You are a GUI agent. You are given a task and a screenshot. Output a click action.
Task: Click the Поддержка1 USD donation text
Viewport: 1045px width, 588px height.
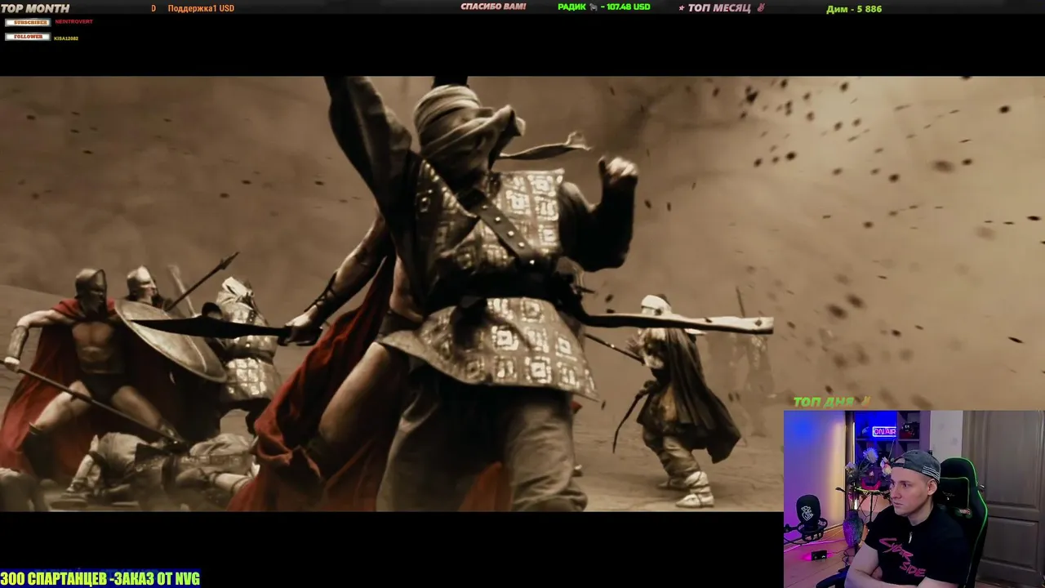click(201, 8)
